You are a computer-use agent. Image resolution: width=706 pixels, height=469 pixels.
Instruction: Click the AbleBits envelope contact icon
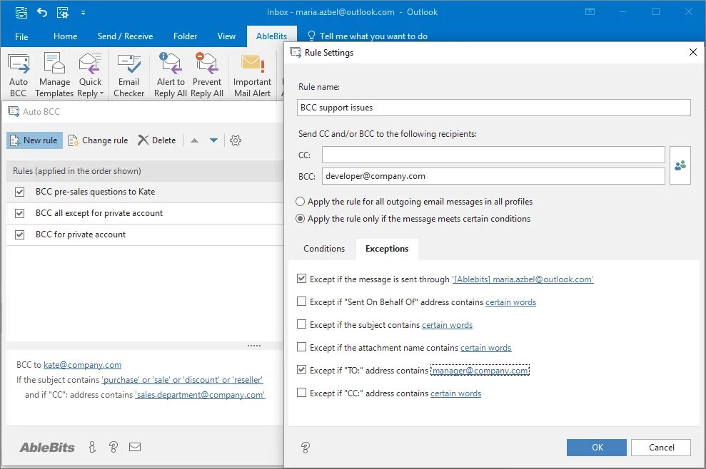pos(135,447)
